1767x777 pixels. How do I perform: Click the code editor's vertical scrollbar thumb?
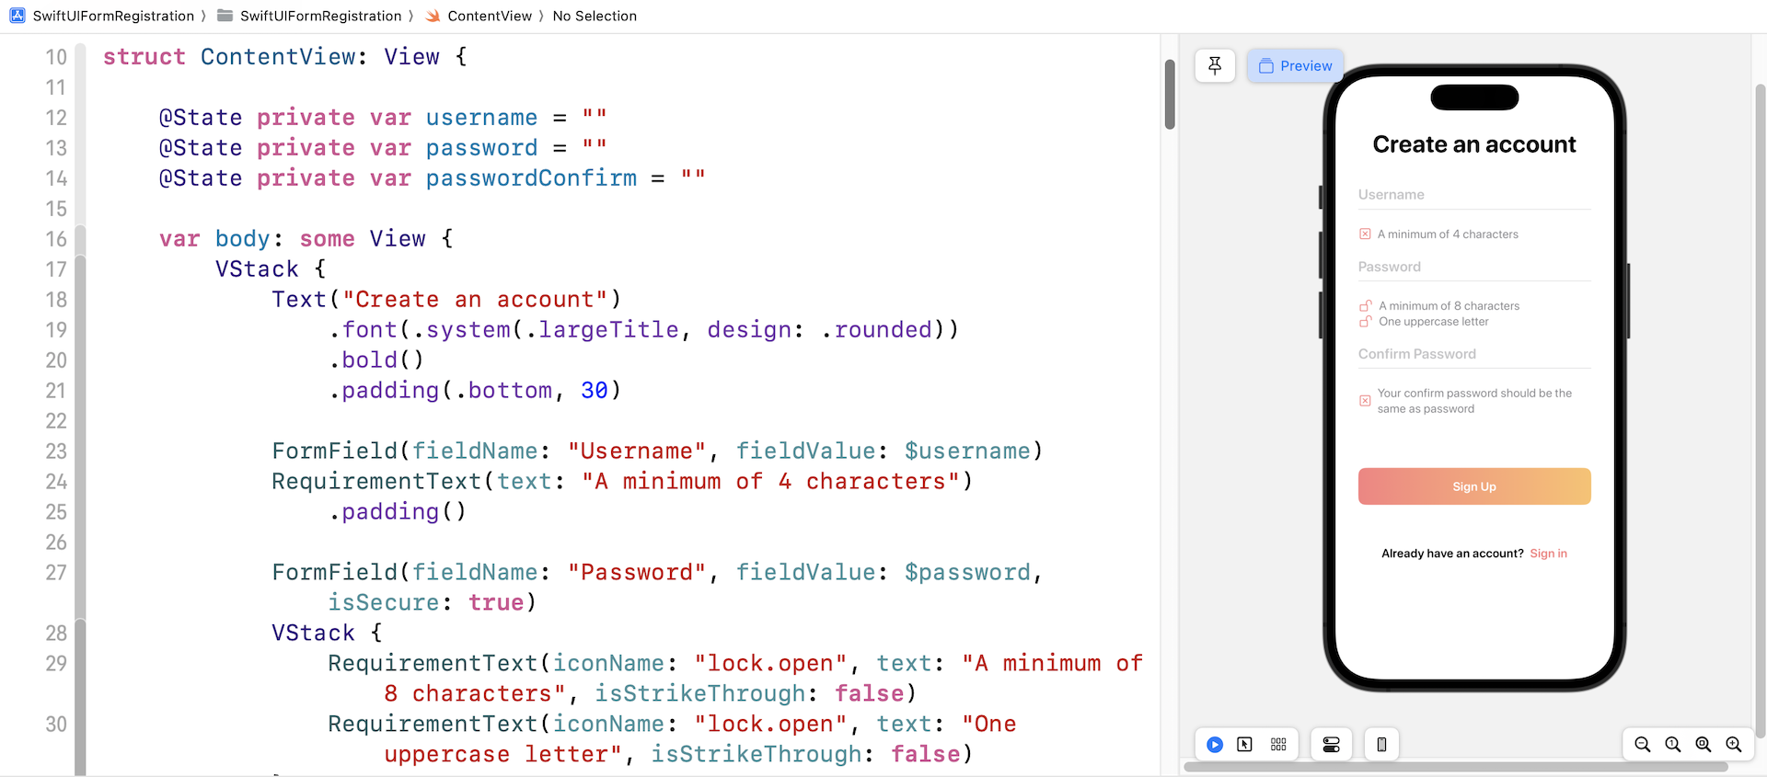click(1170, 94)
